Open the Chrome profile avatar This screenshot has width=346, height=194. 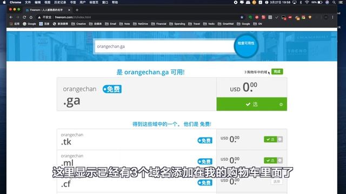pyautogui.click(x=325, y=17)
